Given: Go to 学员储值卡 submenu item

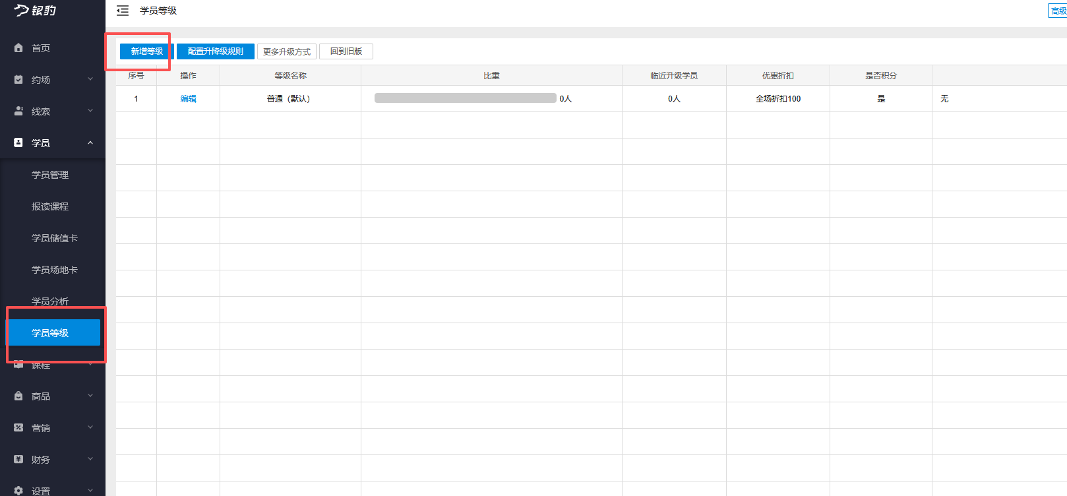Looking at the screenshot, I should [x=55, y=238].
